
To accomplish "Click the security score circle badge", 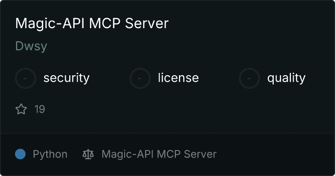I will click(x=26, y=78).
